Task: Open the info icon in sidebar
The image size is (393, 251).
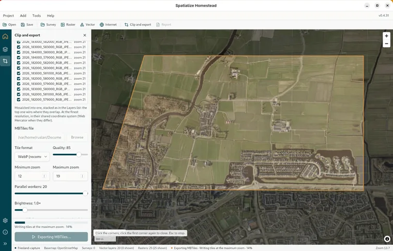Action: 5,232
